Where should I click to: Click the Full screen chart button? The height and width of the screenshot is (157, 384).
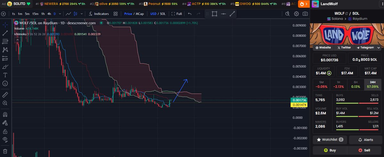tap(177, 14)
